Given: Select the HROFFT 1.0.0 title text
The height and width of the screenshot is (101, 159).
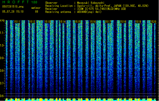Looking at the screenshot, I should (20, 2).
